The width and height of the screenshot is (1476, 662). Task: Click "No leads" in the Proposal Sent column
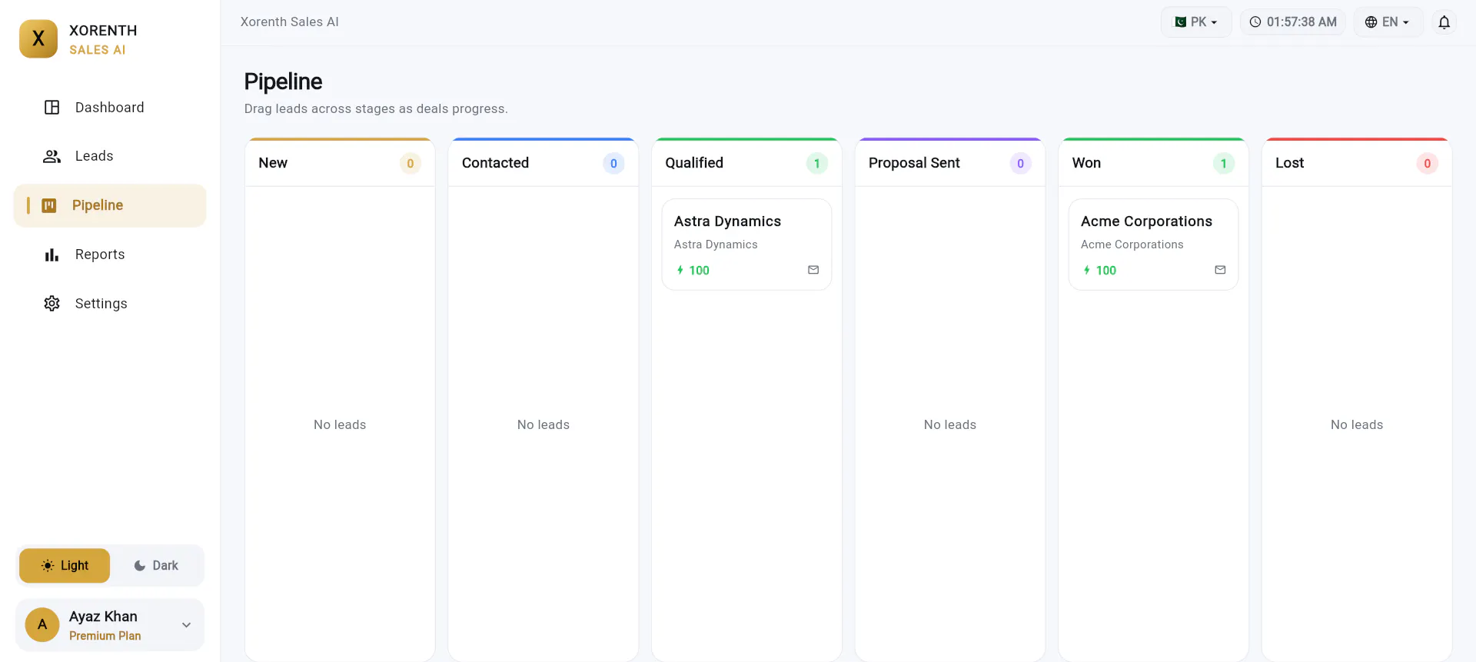pos(950,424)
